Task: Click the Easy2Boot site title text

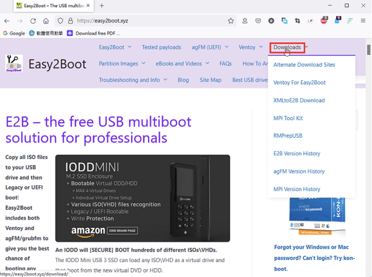Action: [57, 64]
